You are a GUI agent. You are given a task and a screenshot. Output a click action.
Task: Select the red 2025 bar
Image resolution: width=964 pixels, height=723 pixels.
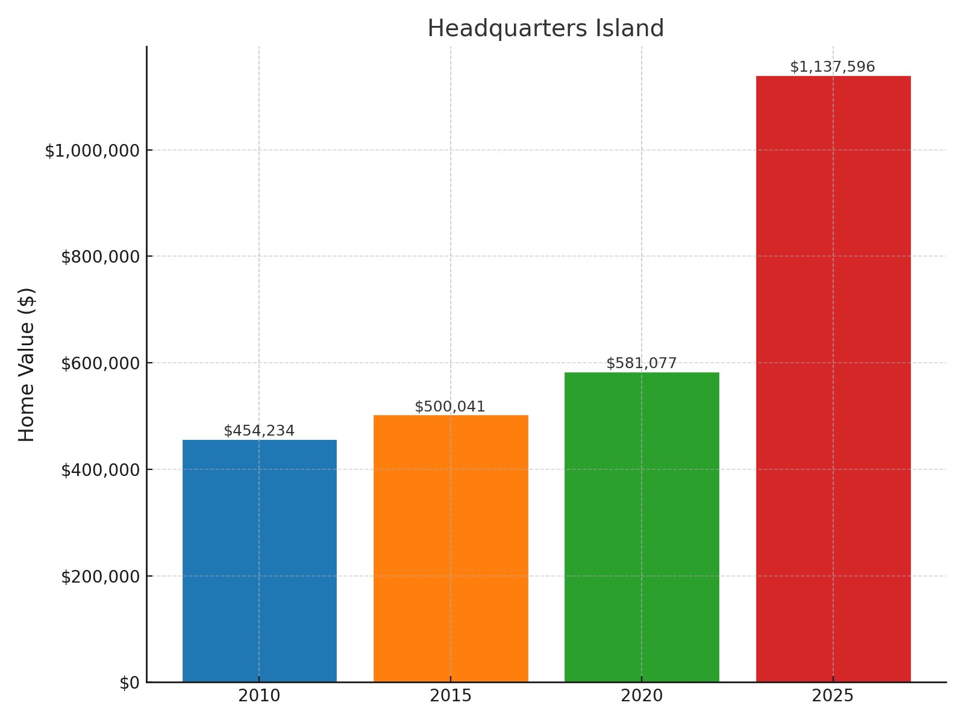[833, 379]
